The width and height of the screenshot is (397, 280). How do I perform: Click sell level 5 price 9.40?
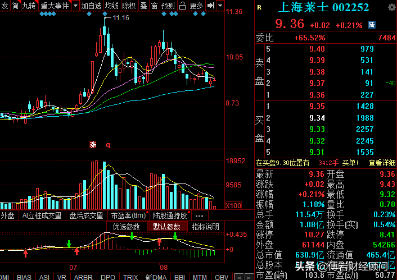[x=317, y=49]
